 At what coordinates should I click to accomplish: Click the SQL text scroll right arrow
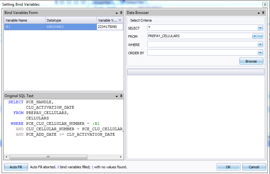[121, 157]
